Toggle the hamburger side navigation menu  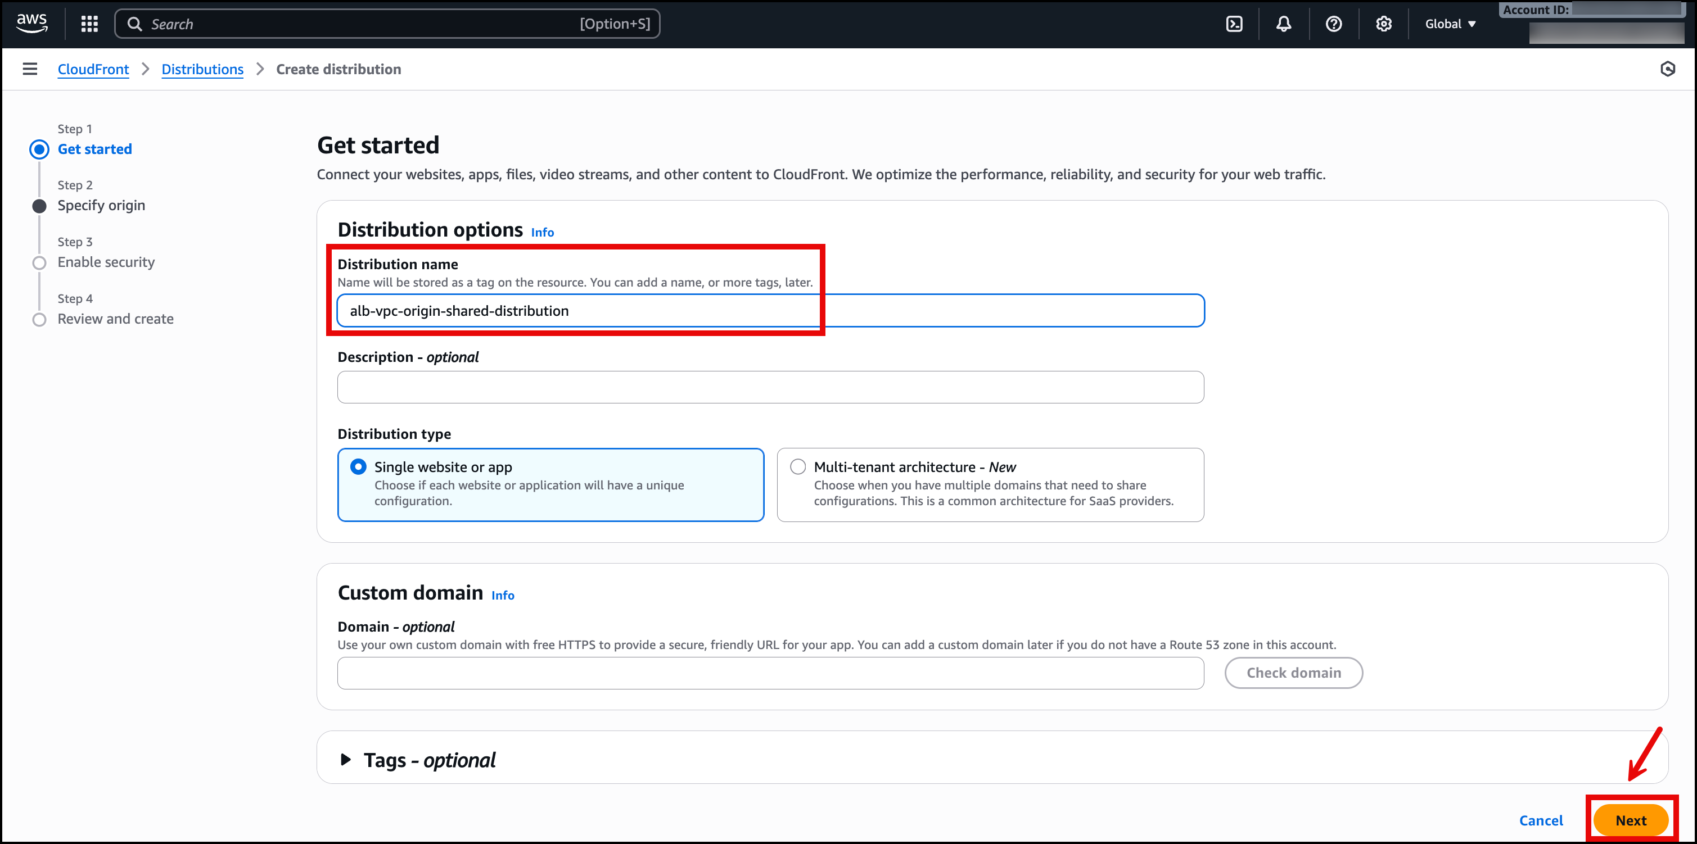coord(30,69)
